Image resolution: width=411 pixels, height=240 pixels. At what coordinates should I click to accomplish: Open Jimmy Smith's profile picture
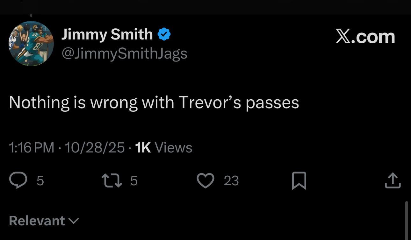point(31,44)
